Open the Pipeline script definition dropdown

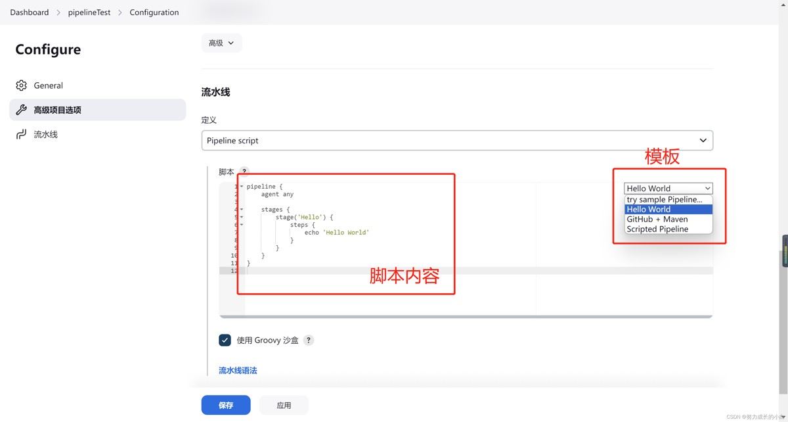click(457, 140)
